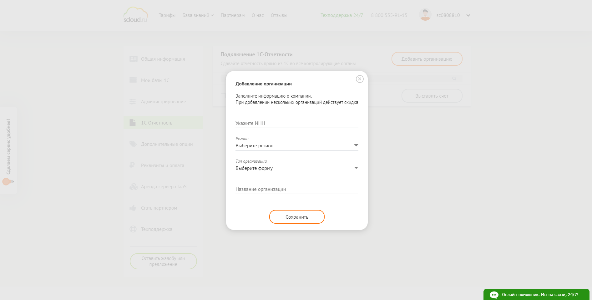The image size is (592, 300).
Task: Click the phone number 8 800 555-91-15
Action: coord(389,15)
